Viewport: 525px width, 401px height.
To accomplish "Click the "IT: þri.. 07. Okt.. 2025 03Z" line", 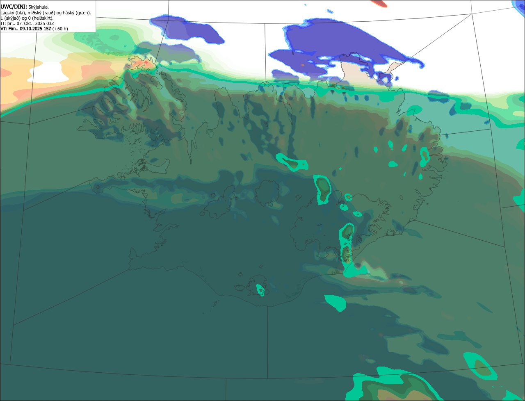I will [x=27, y=23].
